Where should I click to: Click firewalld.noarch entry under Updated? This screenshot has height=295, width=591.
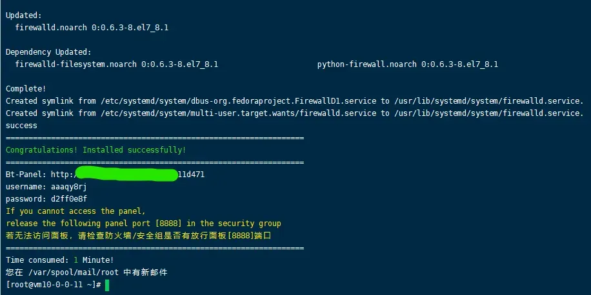point(92,28)
